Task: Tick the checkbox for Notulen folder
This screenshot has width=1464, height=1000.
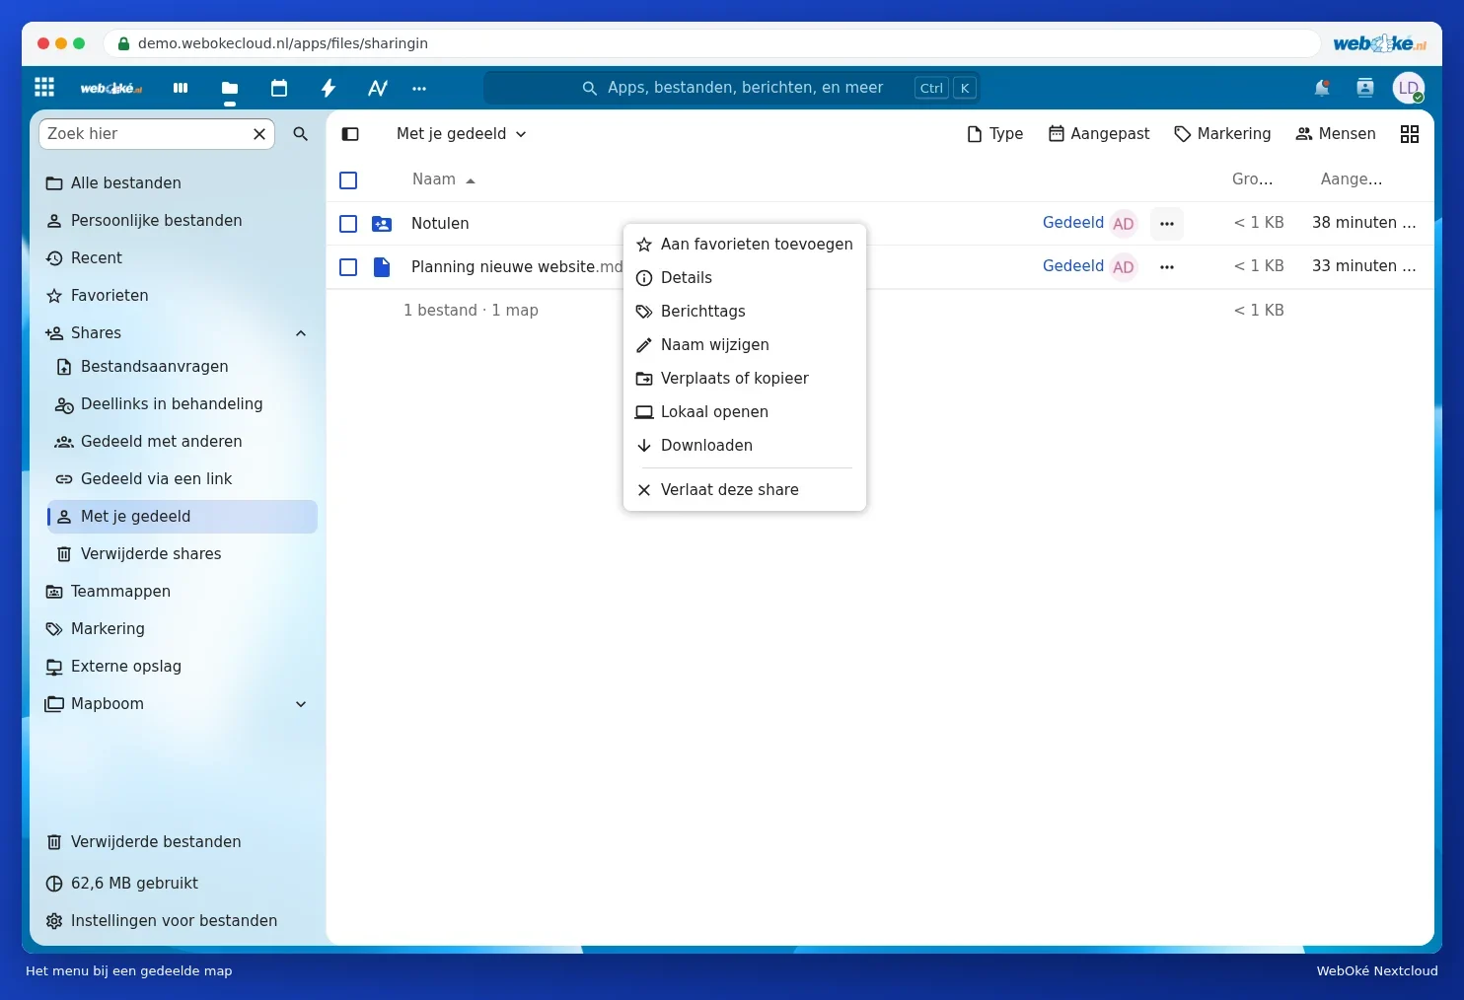Action: 348,224
